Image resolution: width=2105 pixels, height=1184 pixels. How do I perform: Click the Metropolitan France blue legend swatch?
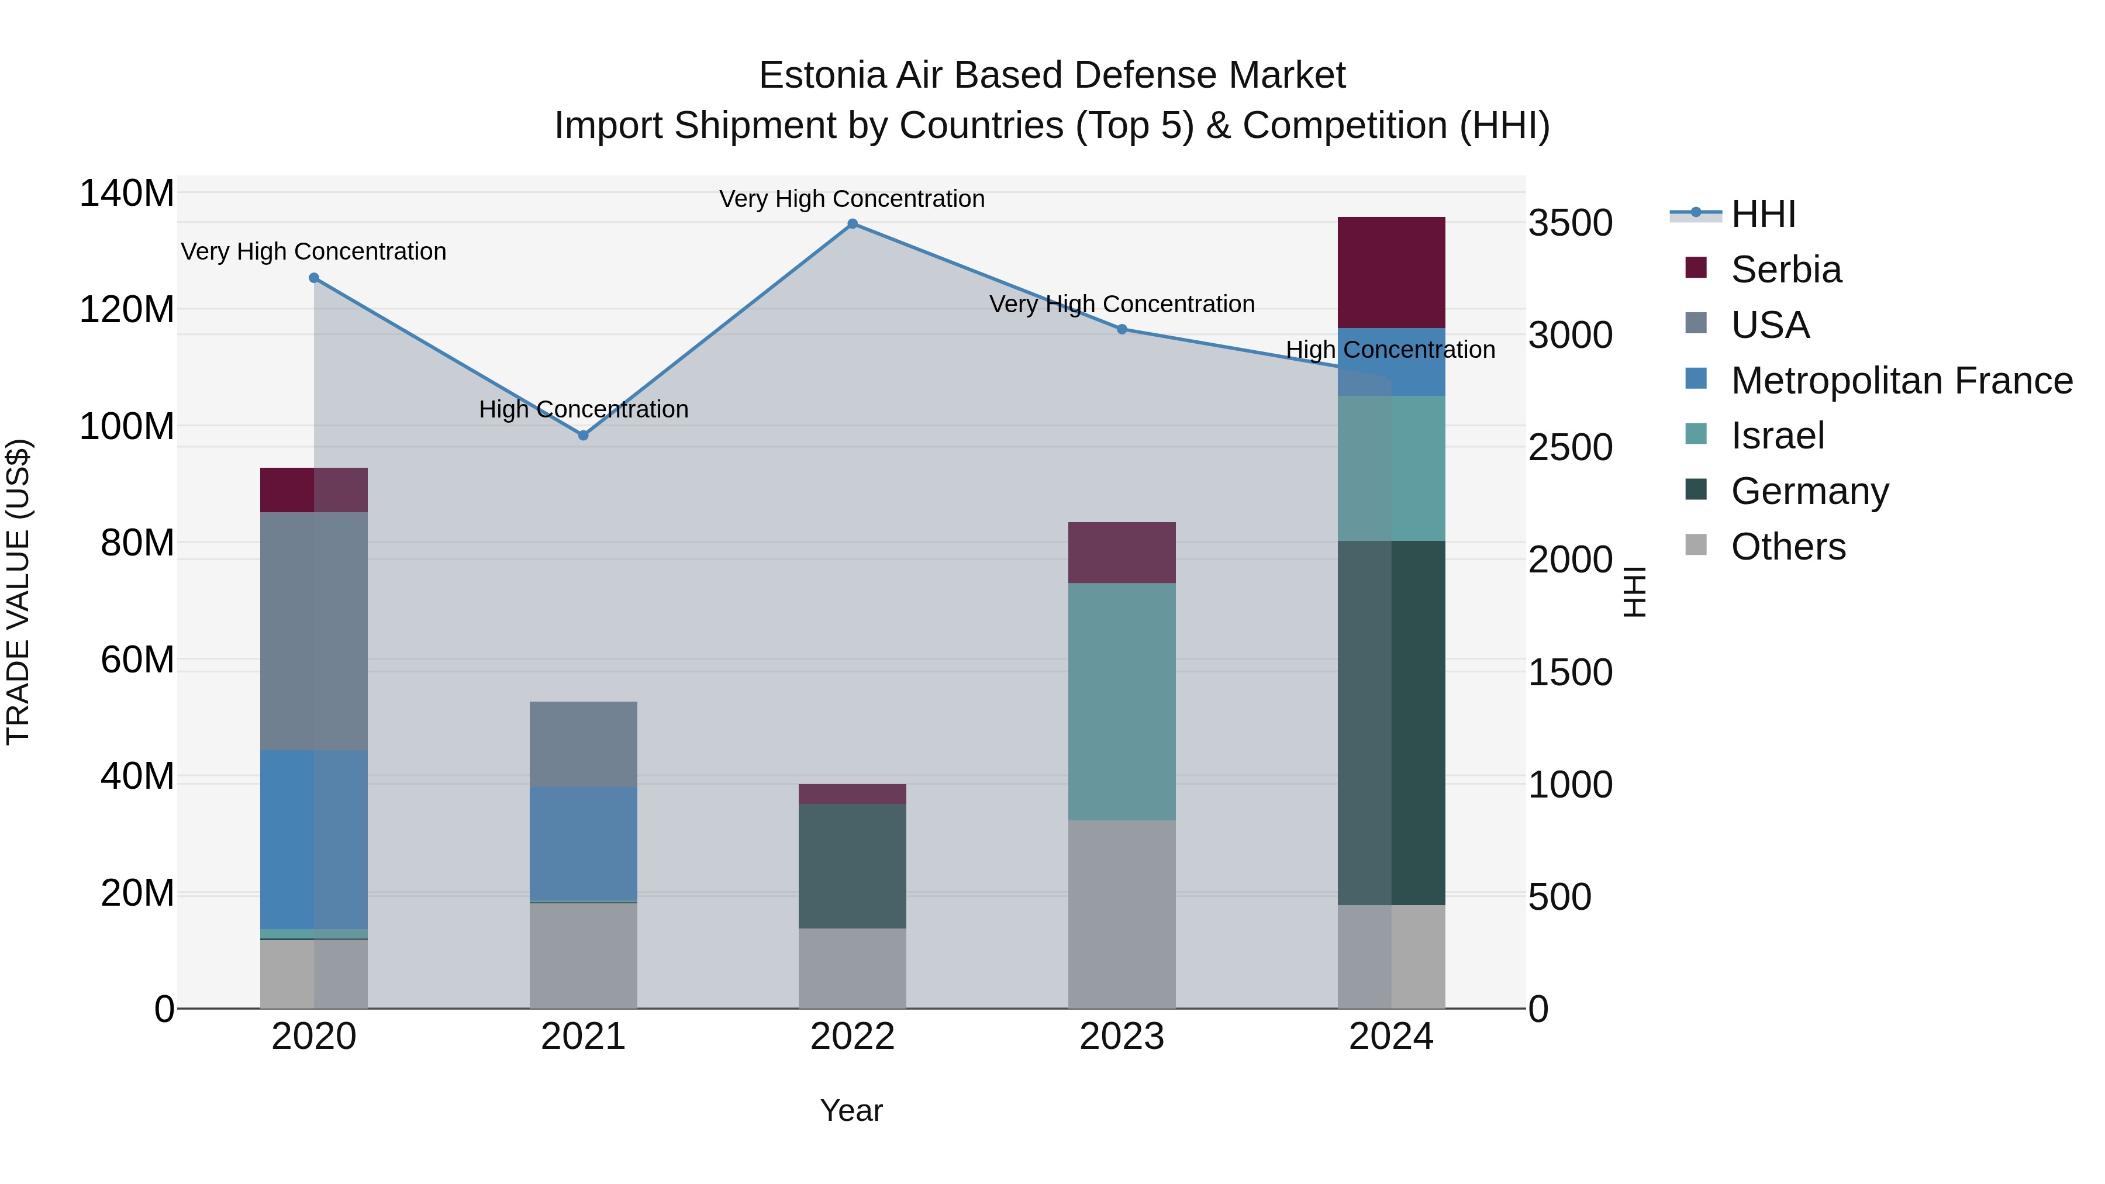tap(1696, 378)
